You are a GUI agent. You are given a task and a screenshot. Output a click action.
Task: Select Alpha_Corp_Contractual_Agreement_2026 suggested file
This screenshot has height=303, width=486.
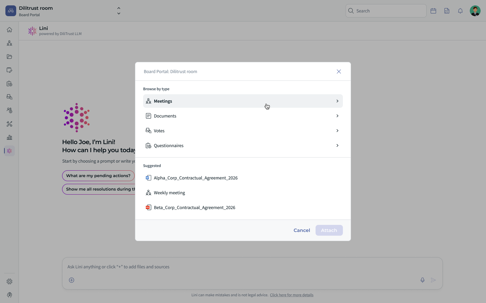pos(243,178)
